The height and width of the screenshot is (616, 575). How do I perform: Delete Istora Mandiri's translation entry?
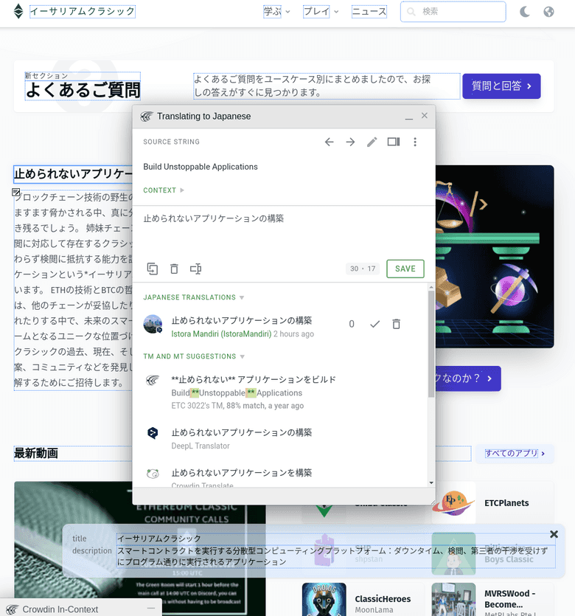[x=396, y=324]
